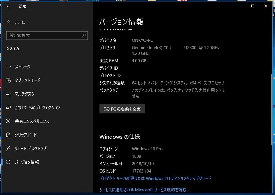Click the clipboard icon
This screenshot has width=275, height=195.
point(8,135)
